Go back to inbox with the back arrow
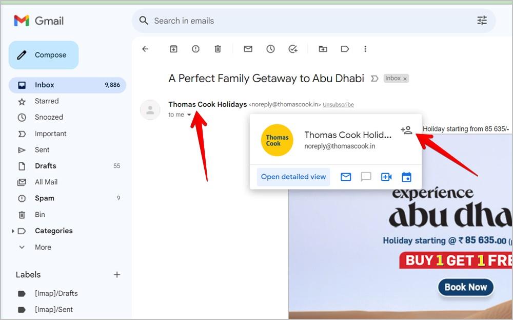This screenshot has width=513, height=320. point(145,49)
